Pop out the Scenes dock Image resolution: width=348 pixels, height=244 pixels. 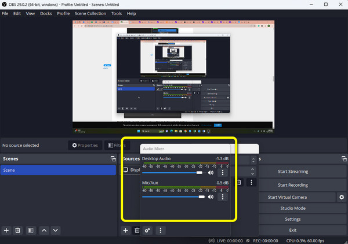click(113, 158)
